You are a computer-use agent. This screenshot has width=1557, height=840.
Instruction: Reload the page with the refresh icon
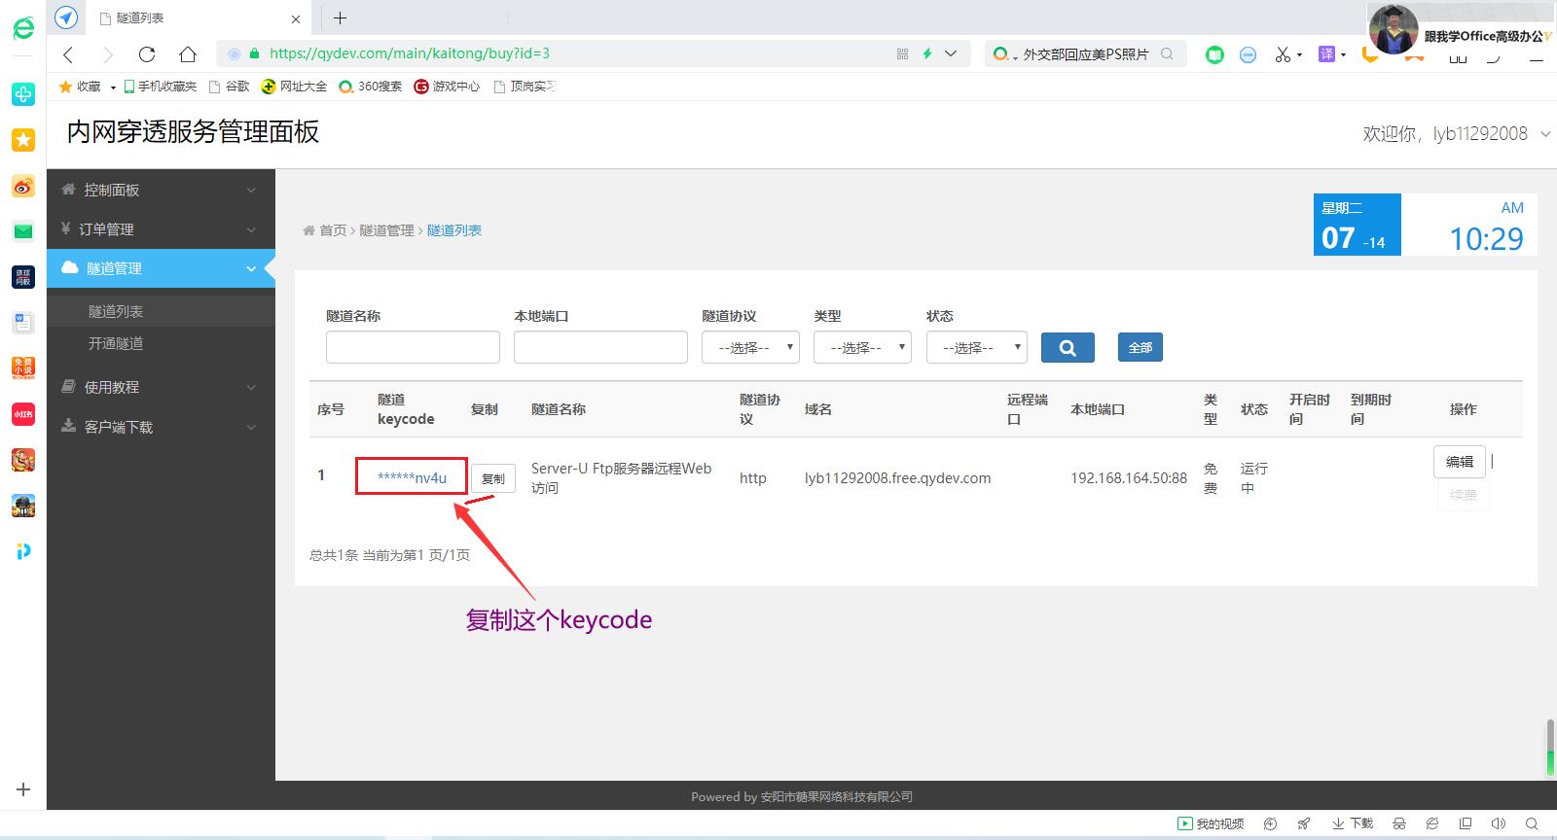click(x=147, y=54)
